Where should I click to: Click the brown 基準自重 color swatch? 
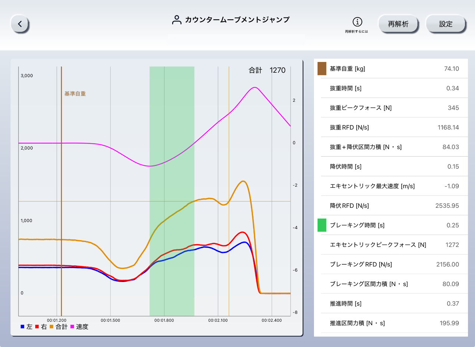click(x=322, y=69)
